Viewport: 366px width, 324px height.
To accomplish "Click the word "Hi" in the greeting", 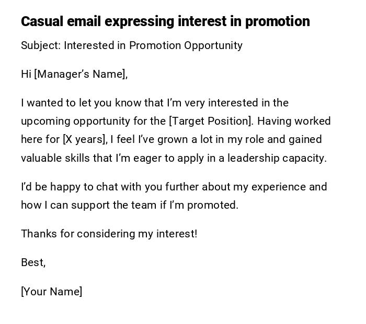I will tap(26, 74).
